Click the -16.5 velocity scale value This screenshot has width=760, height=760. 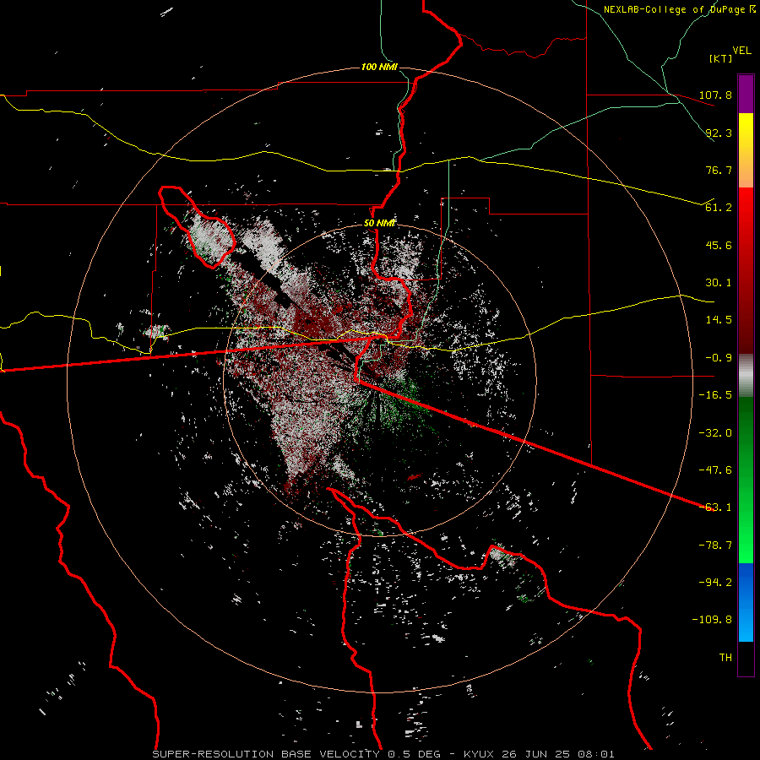[715, 395]
